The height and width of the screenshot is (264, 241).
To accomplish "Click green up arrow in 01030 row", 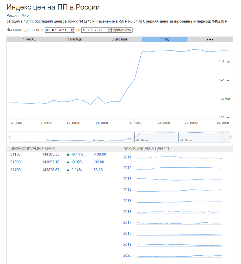I will 68,162.
